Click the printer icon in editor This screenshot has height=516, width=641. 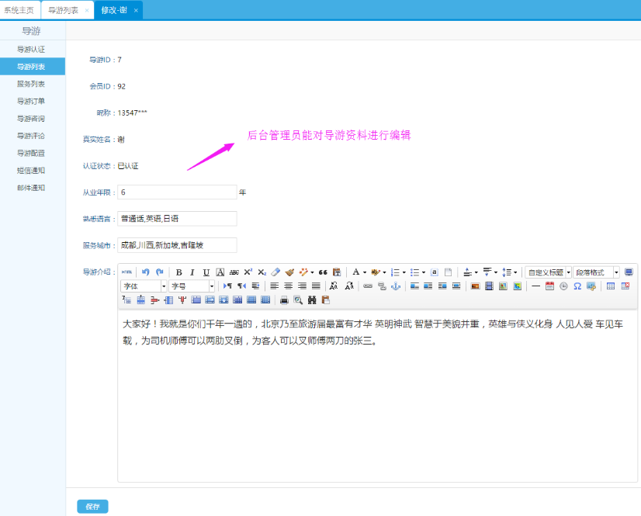click(x=284, y=300)
